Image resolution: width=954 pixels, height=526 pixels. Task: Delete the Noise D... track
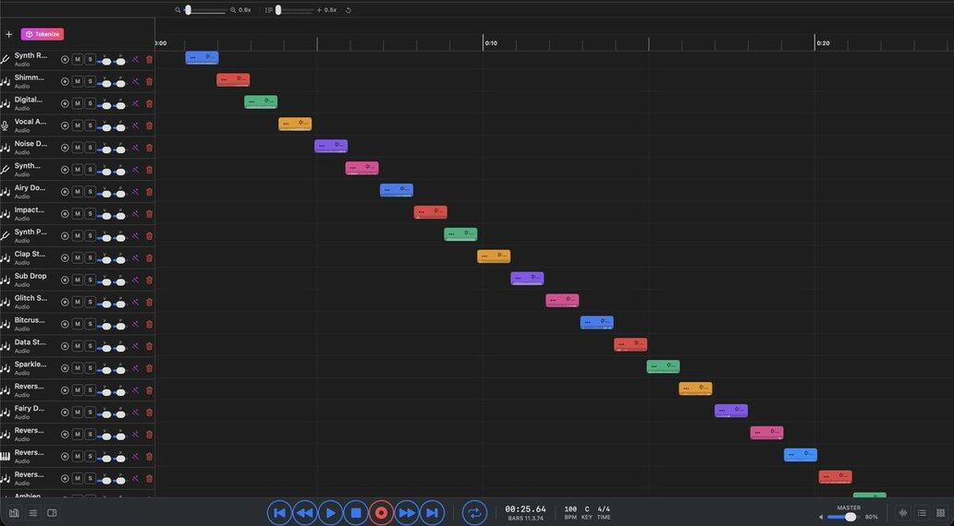tap(149, 148)
